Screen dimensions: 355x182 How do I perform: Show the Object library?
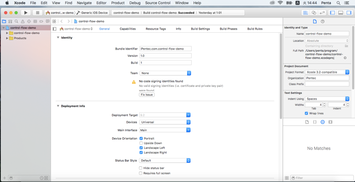323,122
